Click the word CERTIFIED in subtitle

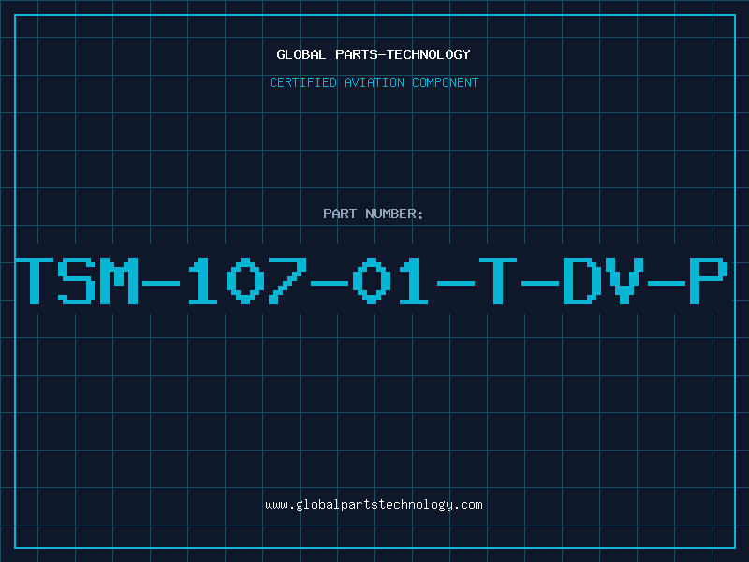pos(303,82)
